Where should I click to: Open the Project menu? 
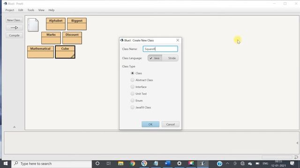click(10, 10)
